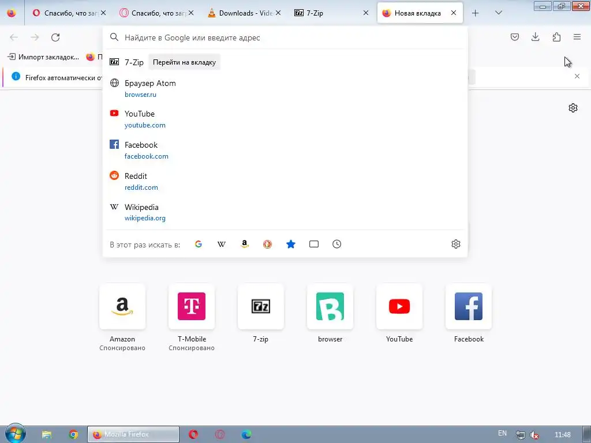The image size is (591, 443).
Task: Click Mozilla Firefox taskbar button
Action: point(133,434)
